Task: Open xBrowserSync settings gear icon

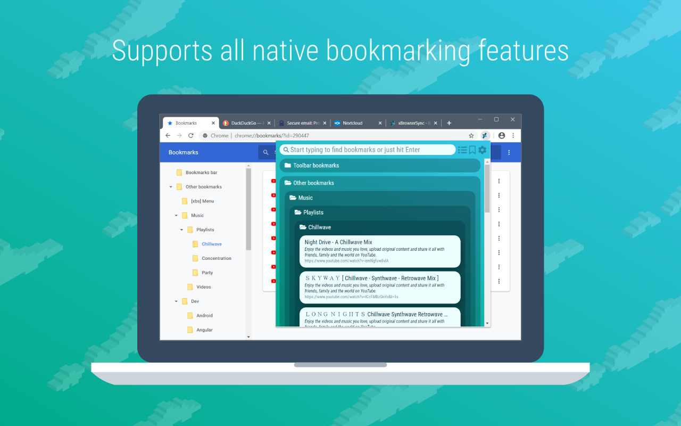Action: pyautogui.click(x=482, y=150)
